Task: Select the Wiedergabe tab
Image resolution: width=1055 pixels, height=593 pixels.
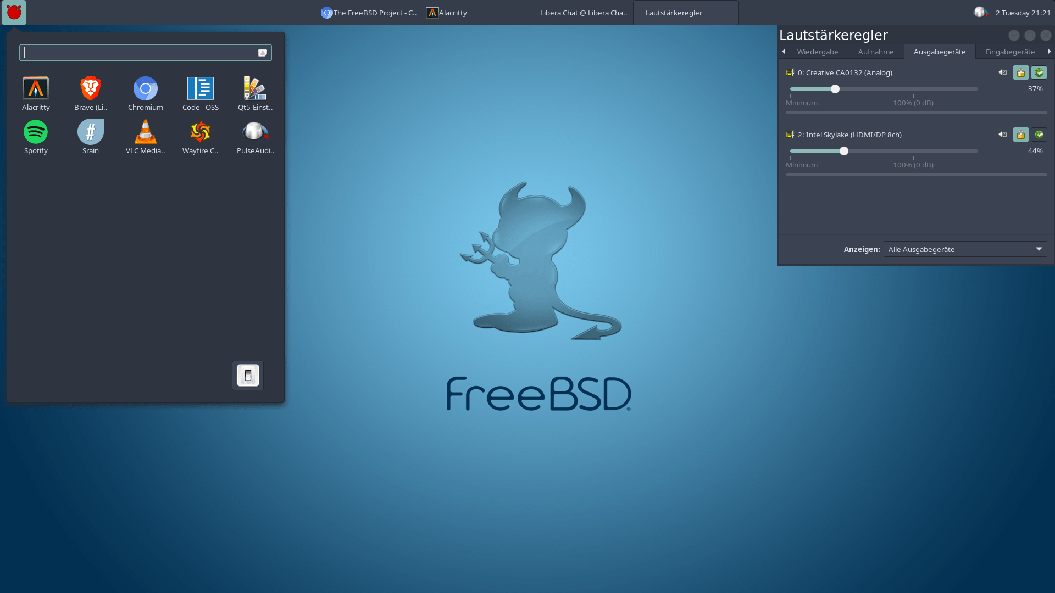Action: [817, 52]
